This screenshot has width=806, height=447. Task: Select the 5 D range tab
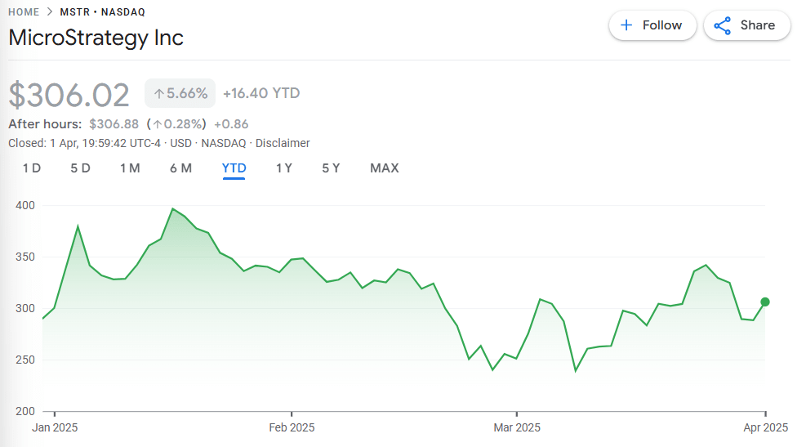coord(80,168)
